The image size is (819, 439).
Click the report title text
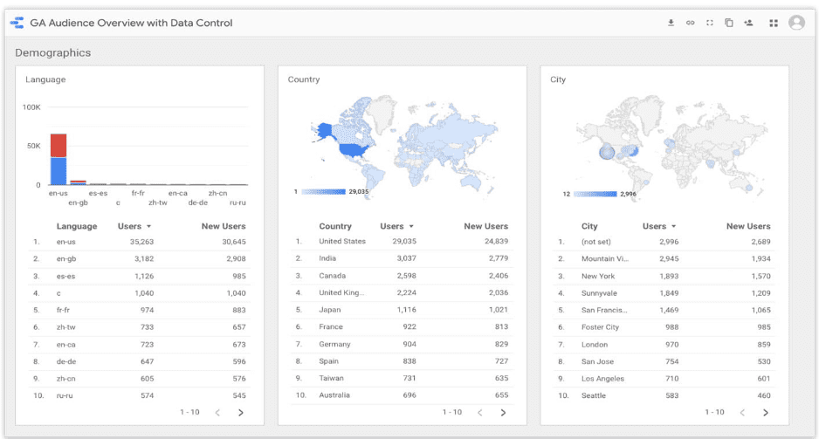click(x=131, y=23)
